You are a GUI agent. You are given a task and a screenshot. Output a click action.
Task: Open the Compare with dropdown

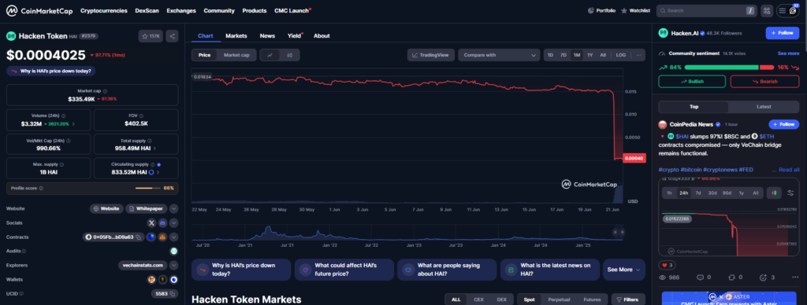point(499,55)
